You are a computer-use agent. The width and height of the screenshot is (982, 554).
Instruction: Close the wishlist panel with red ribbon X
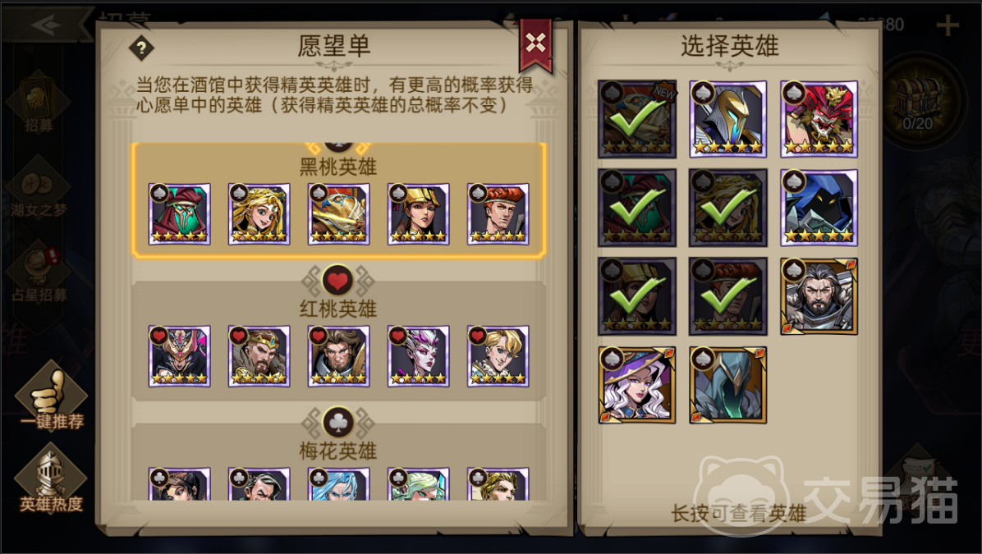(535, 43)
